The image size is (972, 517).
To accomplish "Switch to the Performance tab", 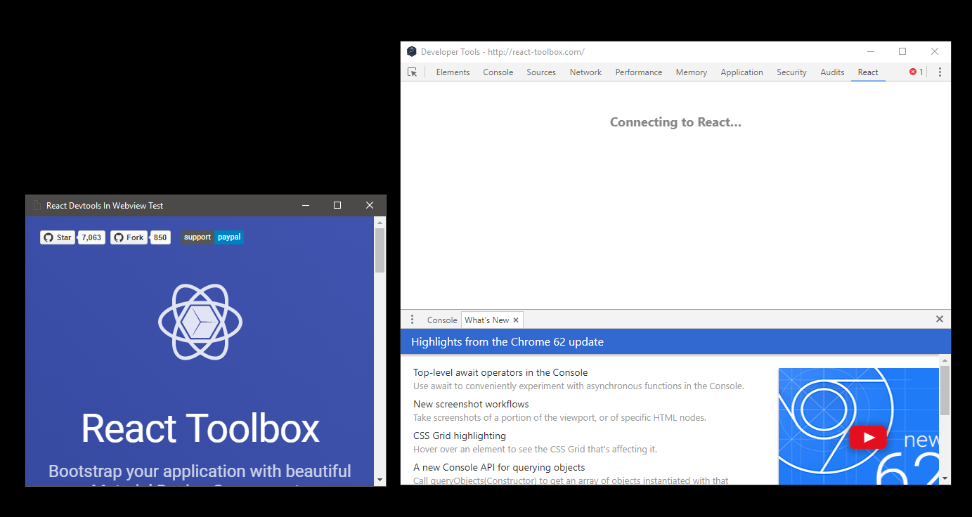I will click(x=639, y=72).
